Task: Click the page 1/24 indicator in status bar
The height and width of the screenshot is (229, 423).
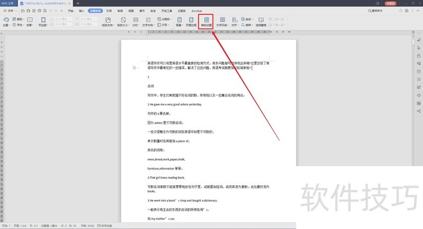Action: [x=20, y=226]
